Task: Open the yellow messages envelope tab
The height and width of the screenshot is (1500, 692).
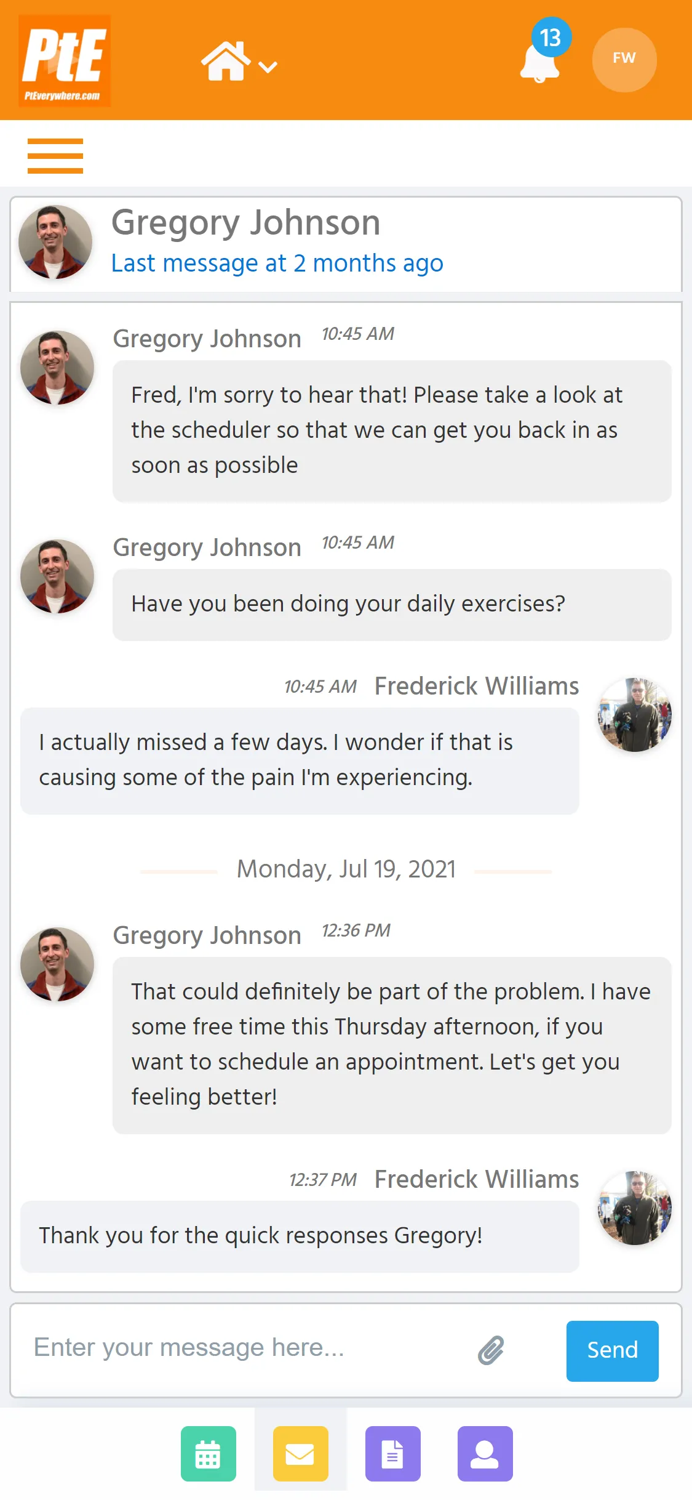Action: pos(301,1453)
